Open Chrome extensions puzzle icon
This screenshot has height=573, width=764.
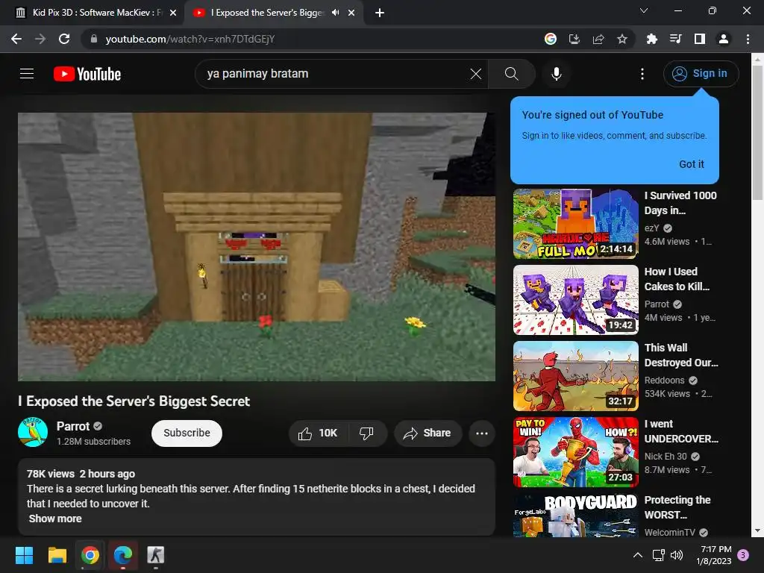tap(651, 39)
